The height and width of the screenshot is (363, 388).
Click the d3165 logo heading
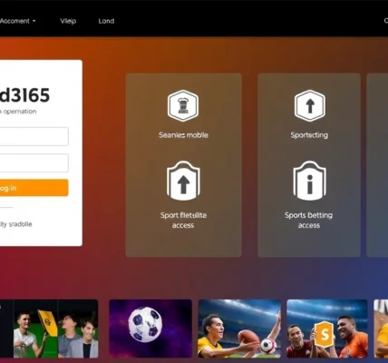(x=24, y=95)
